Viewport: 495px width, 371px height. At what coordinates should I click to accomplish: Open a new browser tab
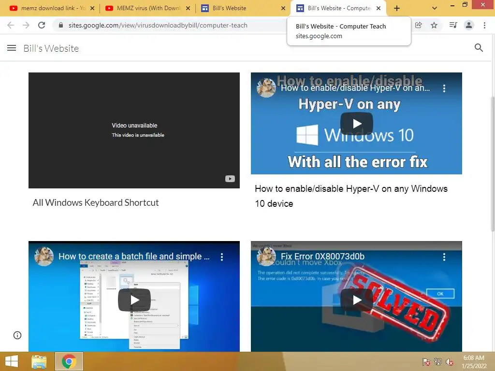[x=397, y=8]
